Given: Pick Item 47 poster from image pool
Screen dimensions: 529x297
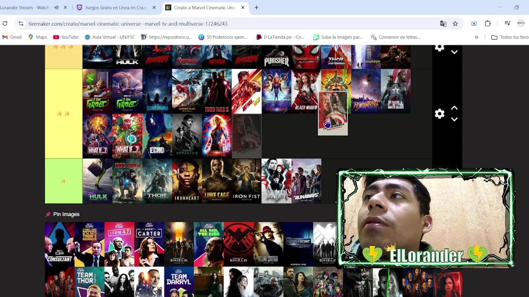Looking at the screenshot, I should (119, 244).
